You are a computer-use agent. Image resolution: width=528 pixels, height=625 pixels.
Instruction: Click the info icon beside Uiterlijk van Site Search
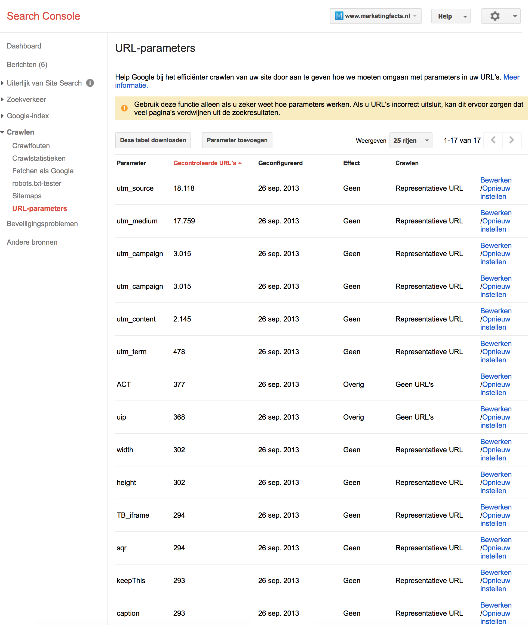click(x=90, y=83)
